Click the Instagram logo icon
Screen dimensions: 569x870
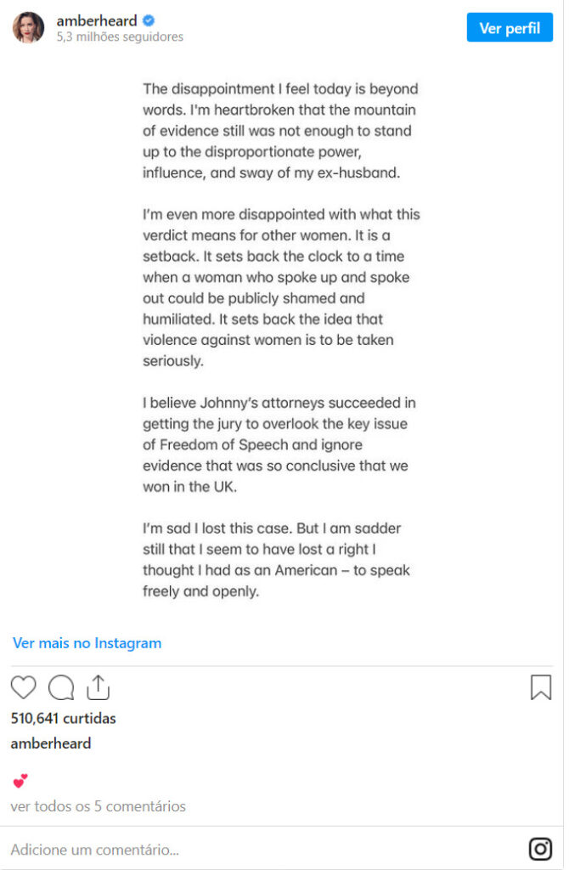point(540,848)
